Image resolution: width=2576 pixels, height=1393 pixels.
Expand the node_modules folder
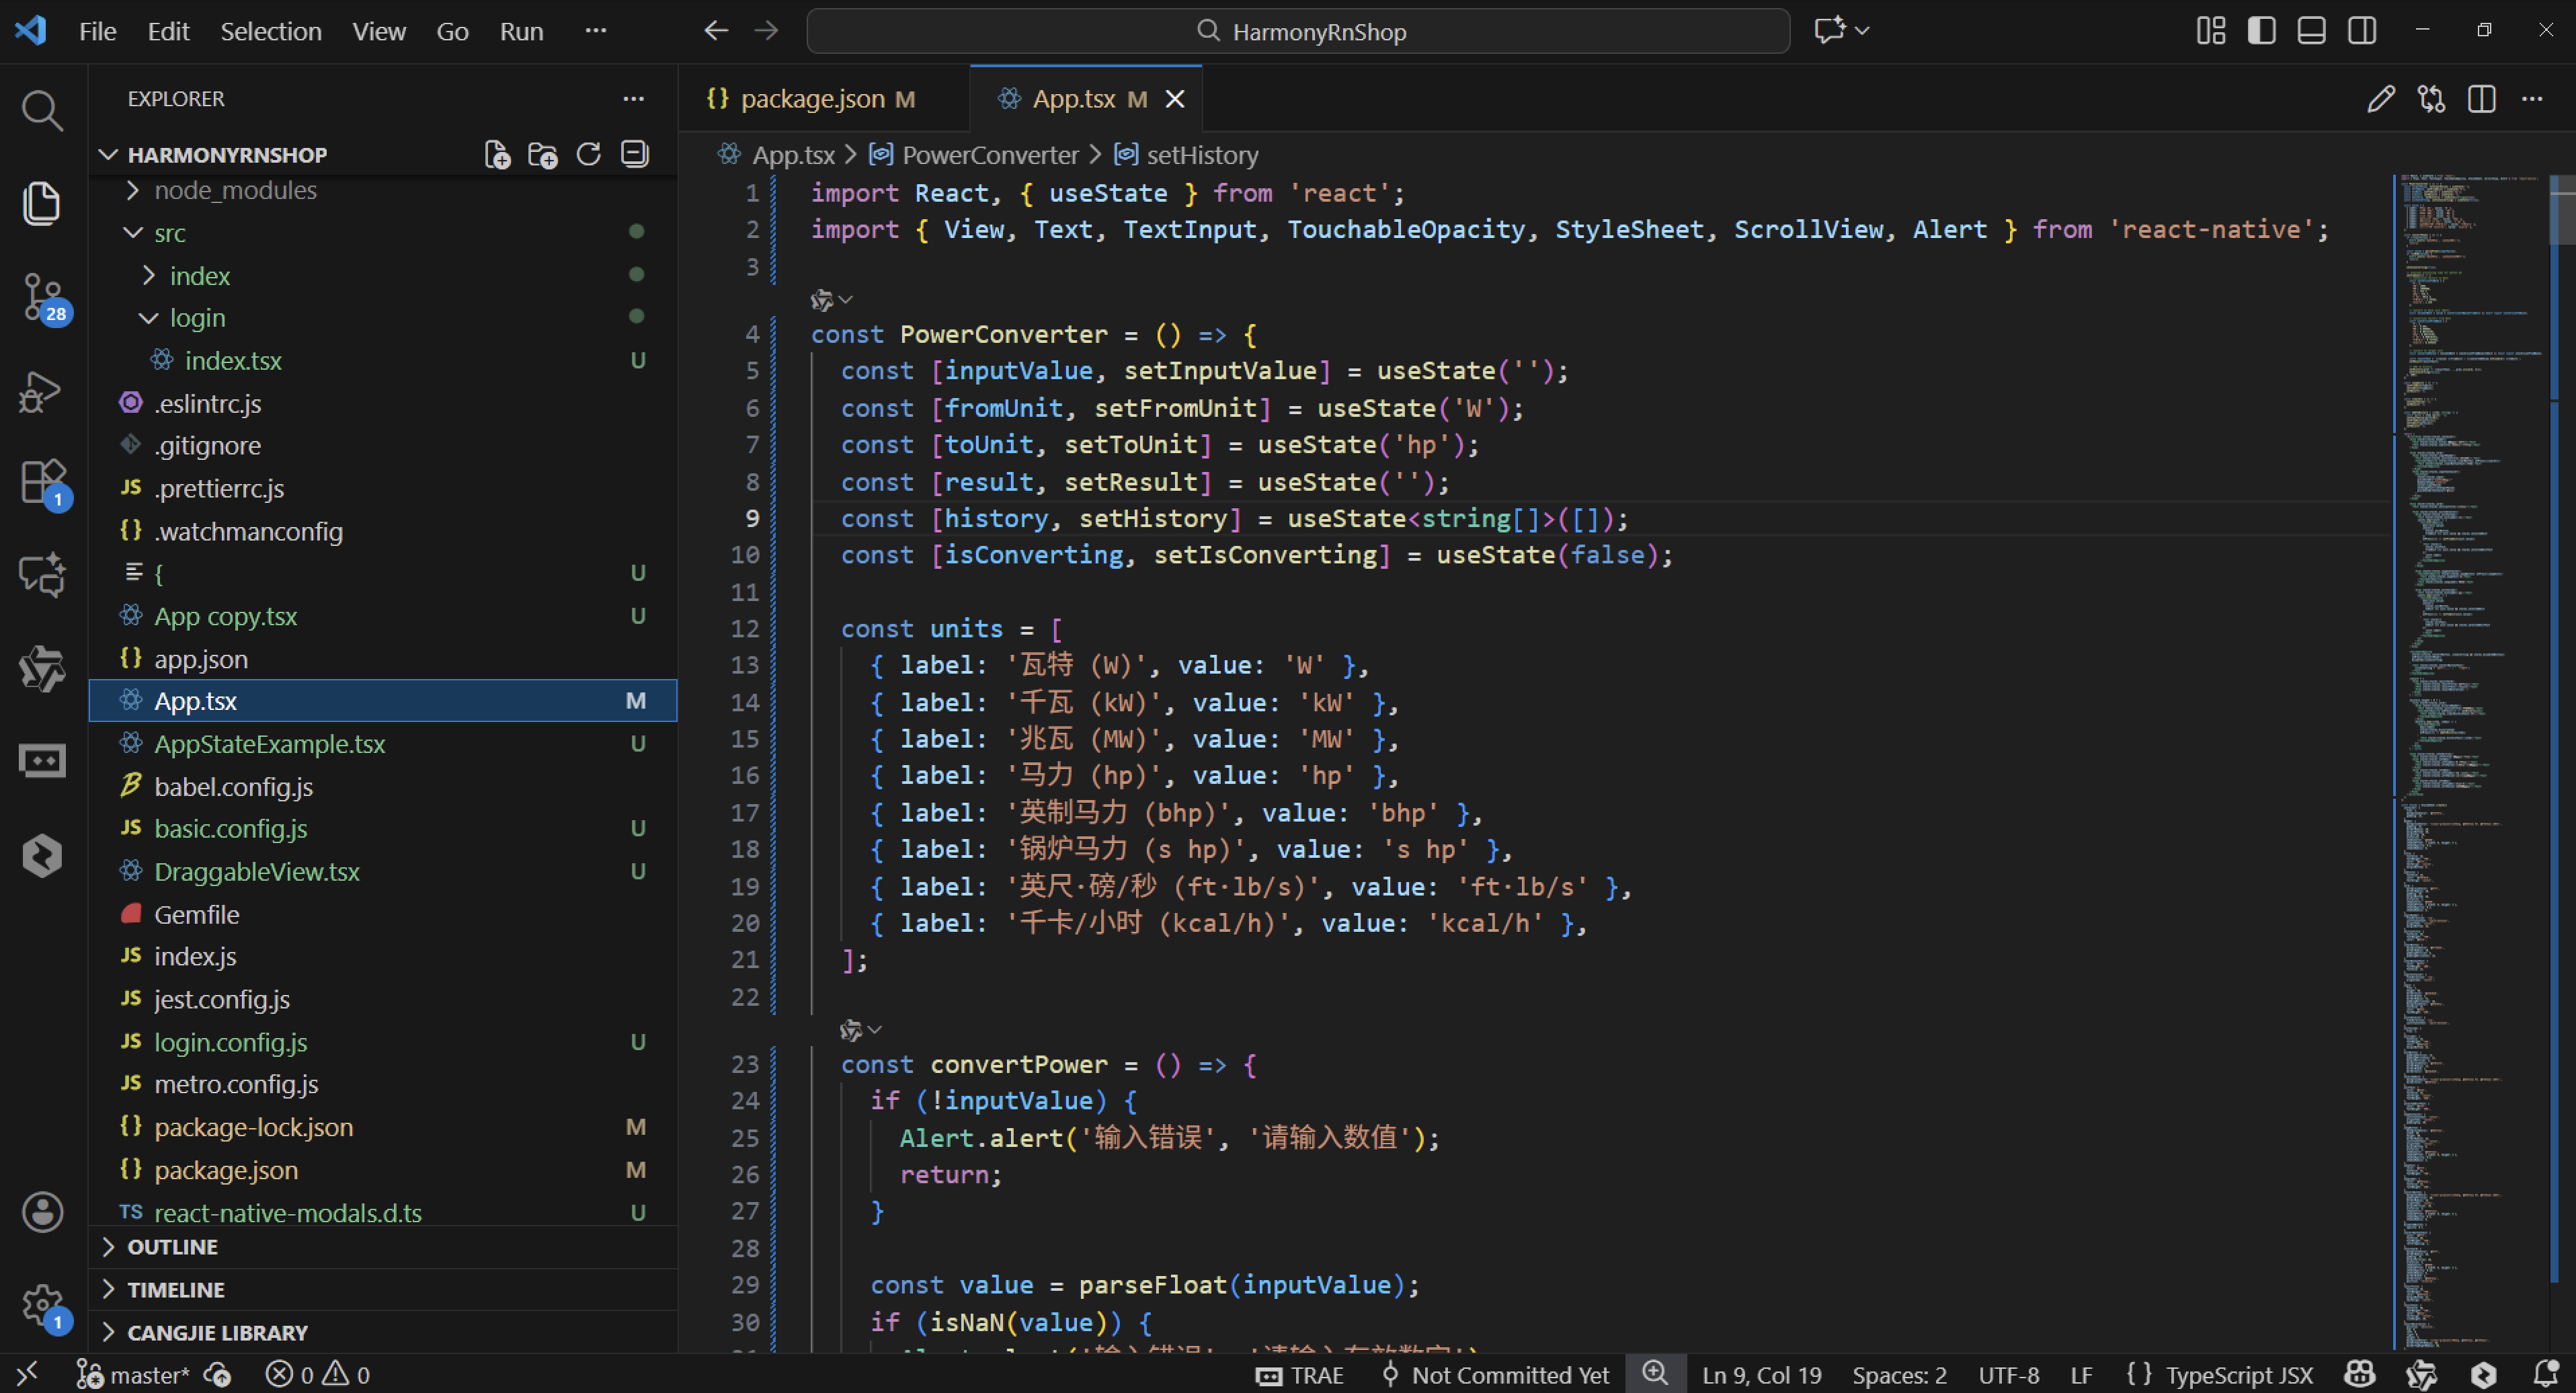click(x=234, y=190)
